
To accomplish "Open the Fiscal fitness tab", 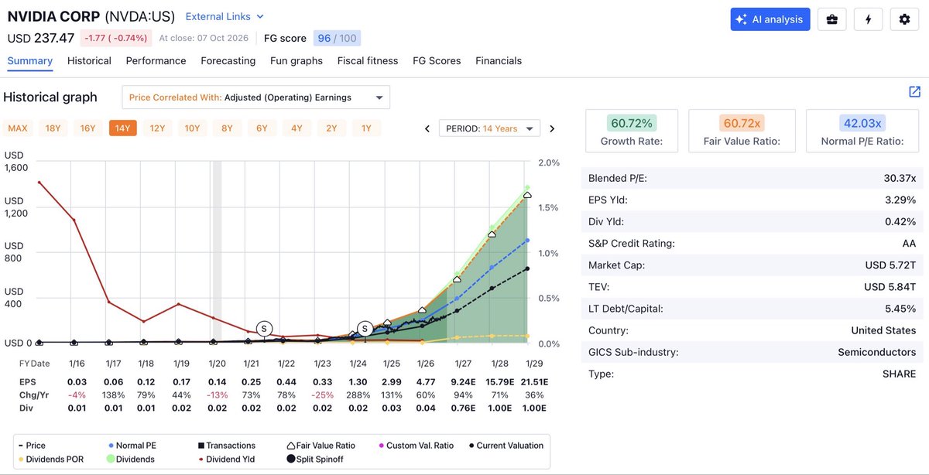I will click(x=368, y=61).
